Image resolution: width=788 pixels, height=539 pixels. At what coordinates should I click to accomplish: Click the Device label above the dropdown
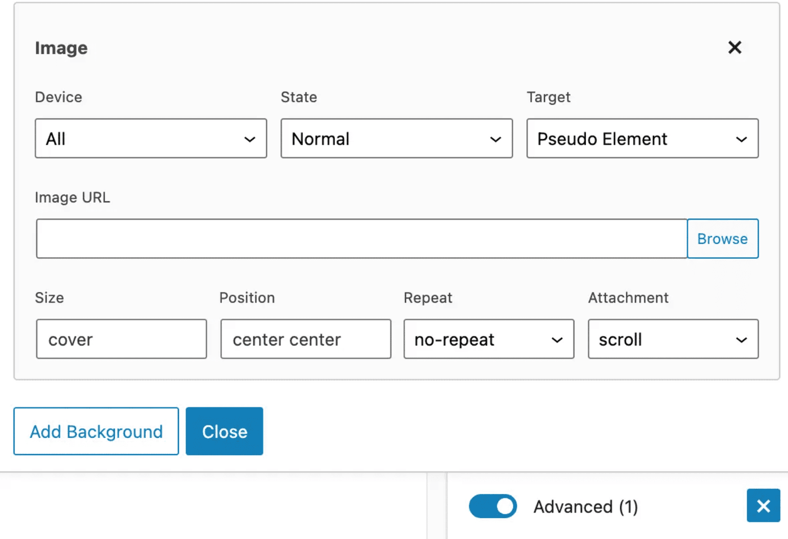coord(59,97)
